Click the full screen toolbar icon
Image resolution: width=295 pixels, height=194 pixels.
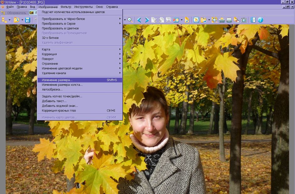(196, 20)
